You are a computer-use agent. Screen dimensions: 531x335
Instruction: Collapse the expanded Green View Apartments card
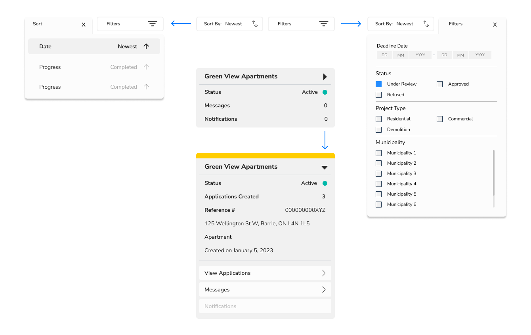coord(325,167)
